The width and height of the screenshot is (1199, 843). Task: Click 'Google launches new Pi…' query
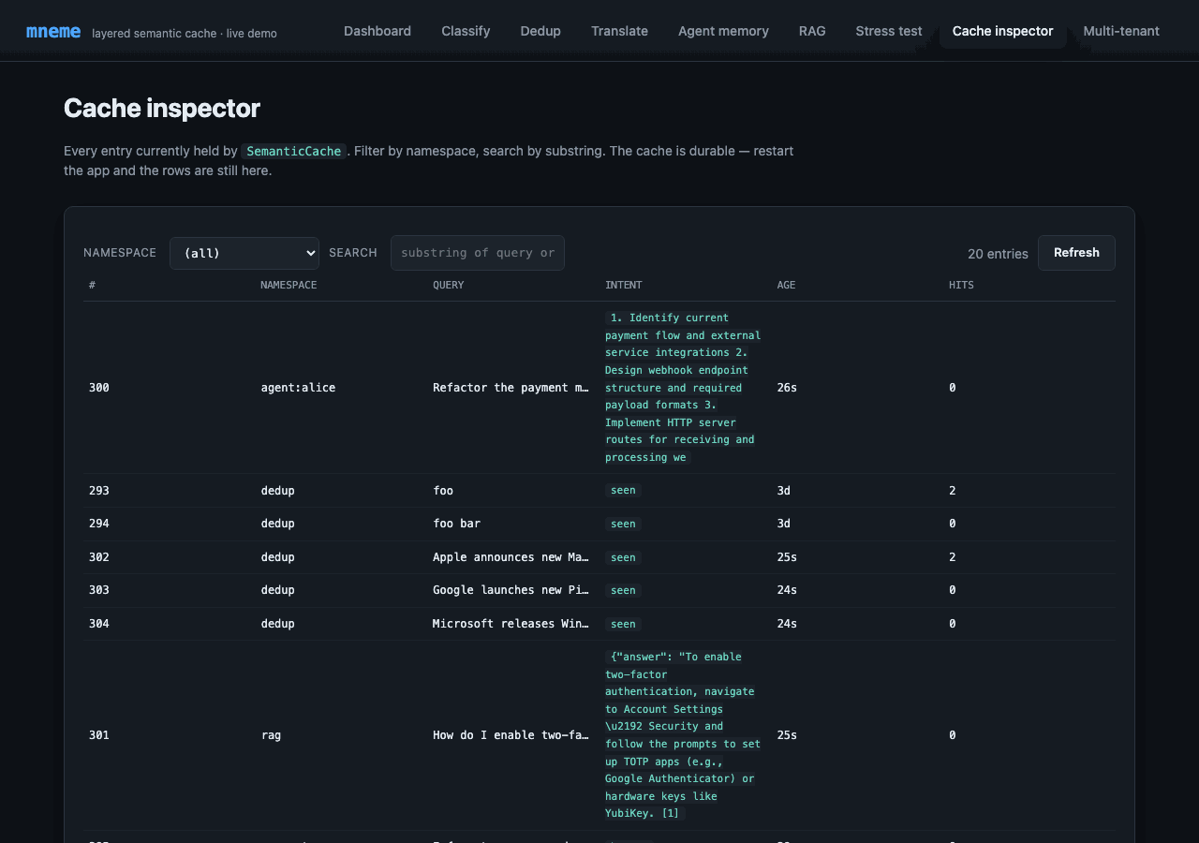[511, 590]
